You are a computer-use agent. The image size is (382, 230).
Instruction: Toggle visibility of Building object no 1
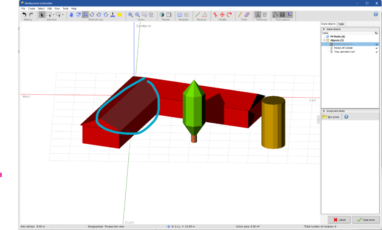click(x=376, y=44)
